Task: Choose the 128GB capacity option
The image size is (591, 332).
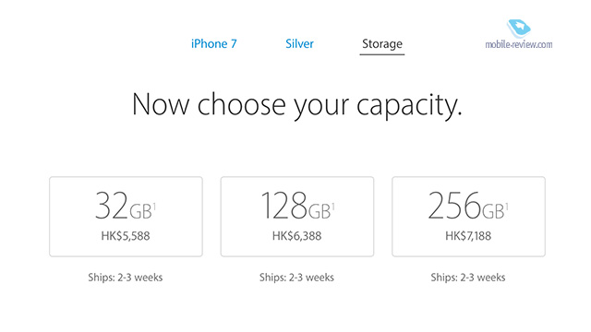Action: (297, 217)
